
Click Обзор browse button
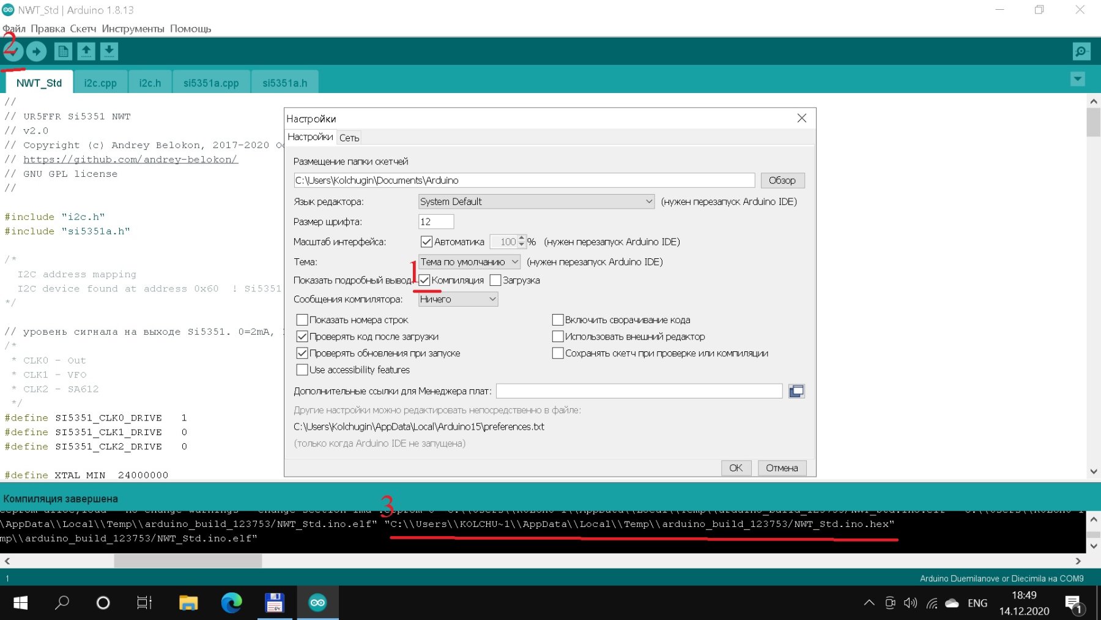pyautogui.click(x=782, y=181)
